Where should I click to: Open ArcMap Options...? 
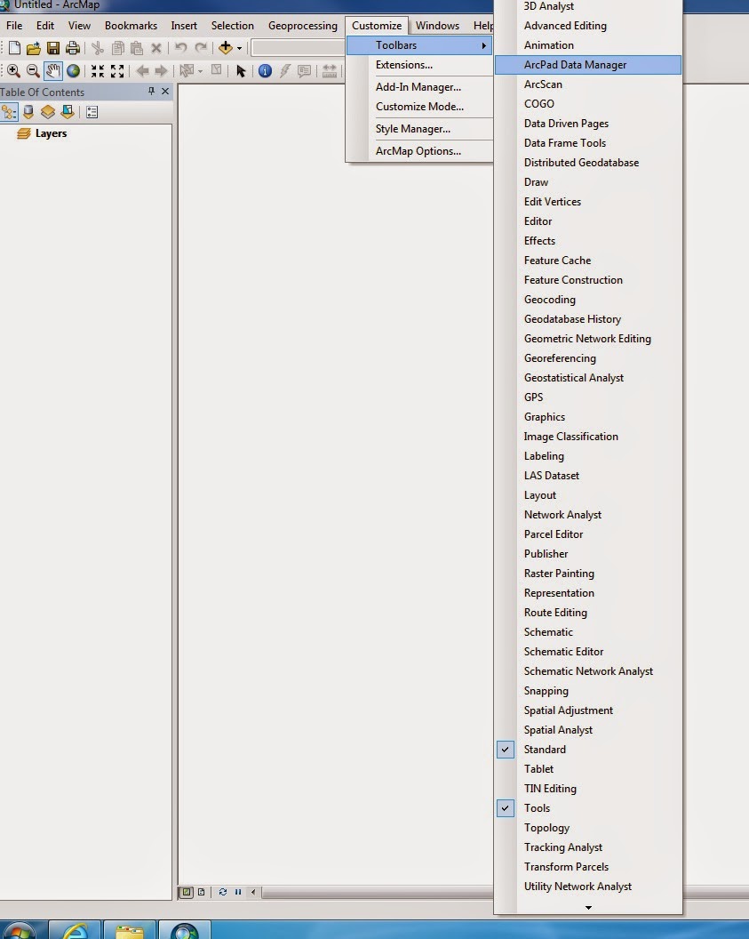click(x=419, y=151)
